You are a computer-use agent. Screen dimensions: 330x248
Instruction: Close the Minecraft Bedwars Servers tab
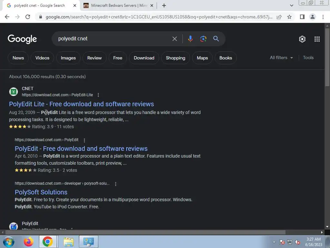(152, 6)
